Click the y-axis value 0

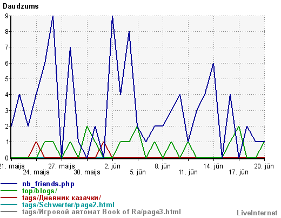point(7,158)
